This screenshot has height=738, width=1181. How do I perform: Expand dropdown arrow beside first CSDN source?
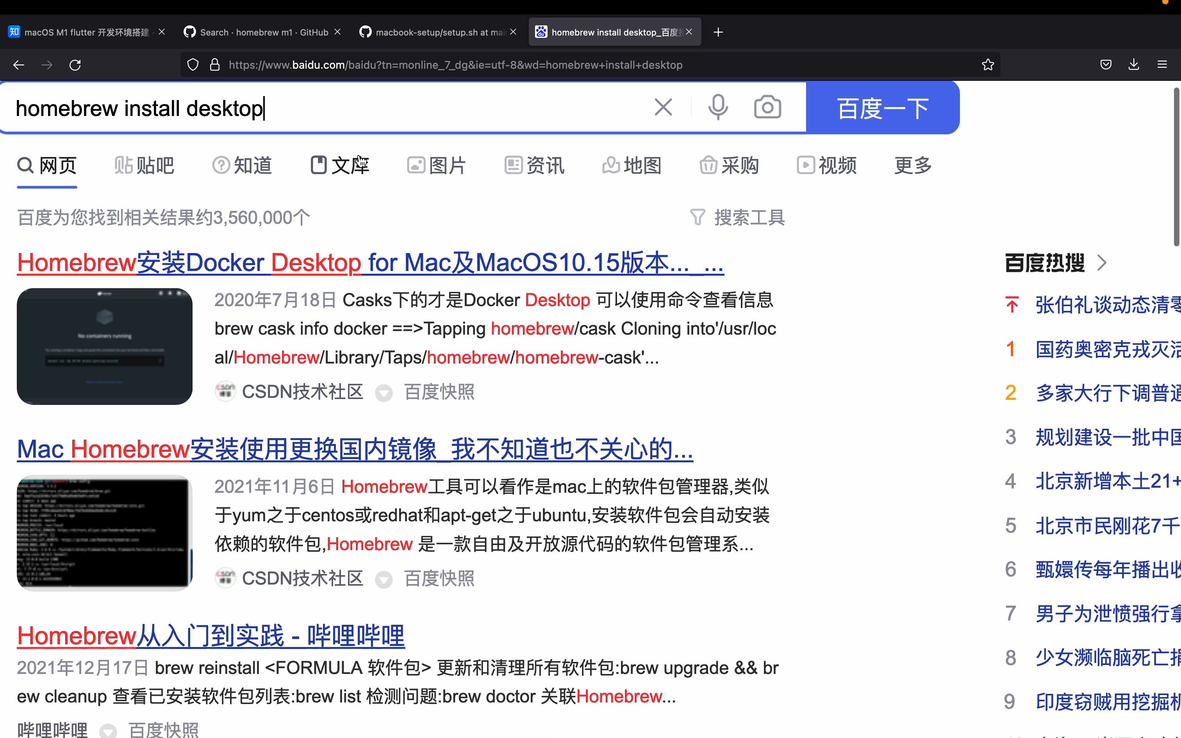(x=384, y=393)
